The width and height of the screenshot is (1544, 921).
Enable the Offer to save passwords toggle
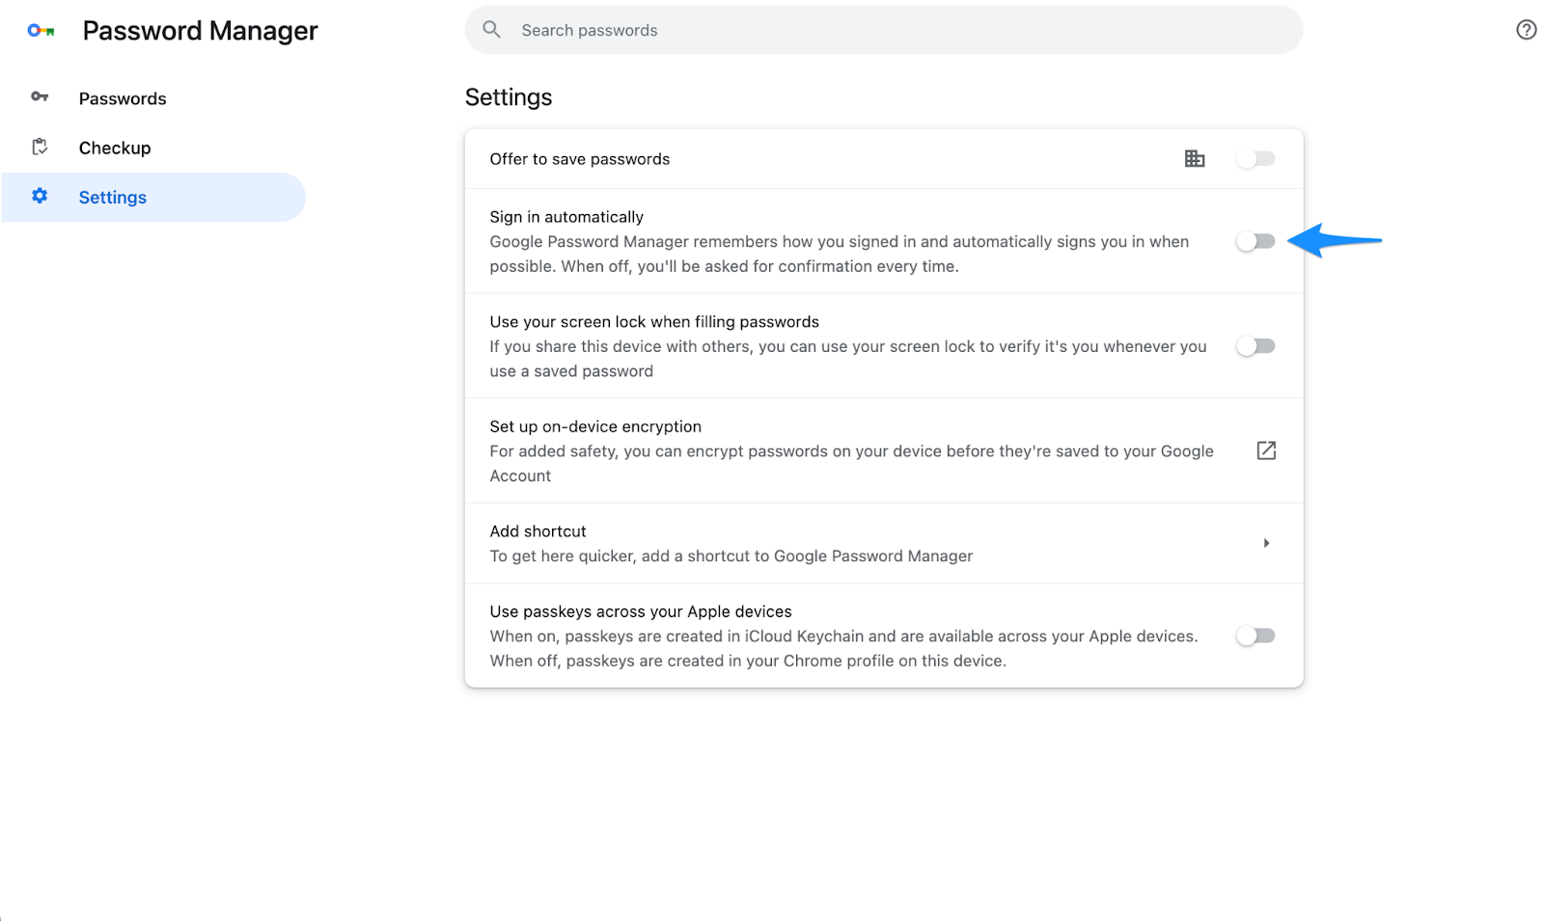click(1256, 158)
